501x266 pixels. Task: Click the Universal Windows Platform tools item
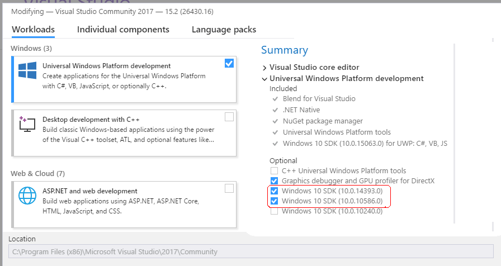click(x=337, y=132)
